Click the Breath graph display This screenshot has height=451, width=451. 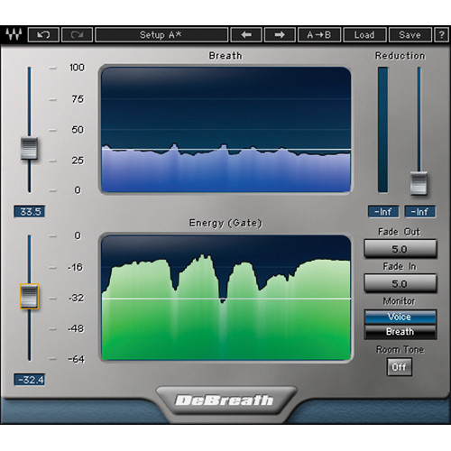click(x=225, y=129)
